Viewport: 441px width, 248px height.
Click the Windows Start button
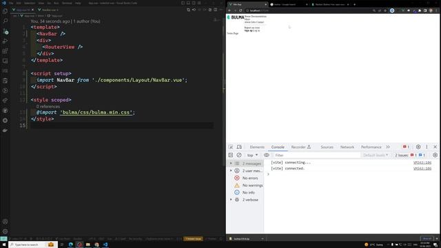[4, 245]
